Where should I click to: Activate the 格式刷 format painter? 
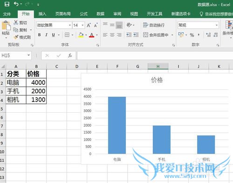pos(22,37)
